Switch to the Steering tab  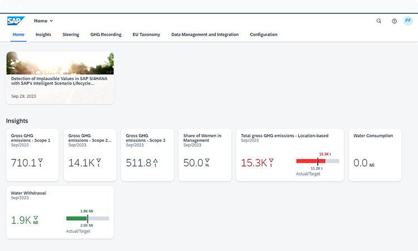tap(71, 35)
